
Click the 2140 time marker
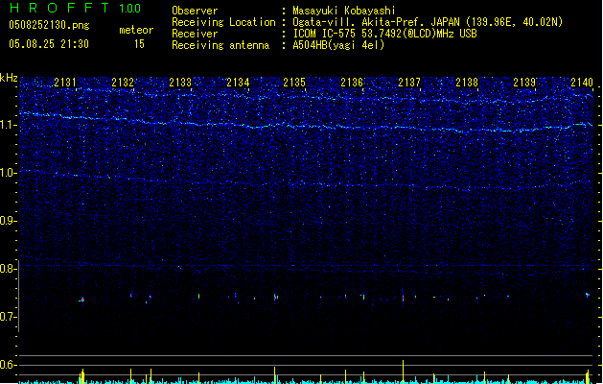coord(582,84)
